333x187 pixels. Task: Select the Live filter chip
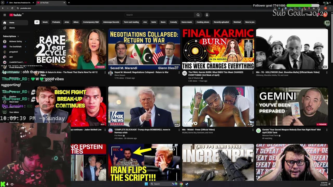145,22
